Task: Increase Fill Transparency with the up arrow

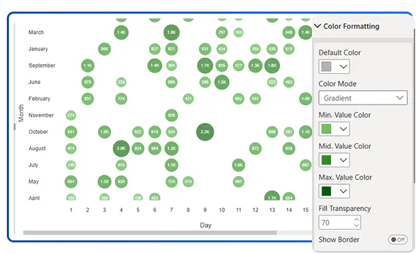Action: 356,219
